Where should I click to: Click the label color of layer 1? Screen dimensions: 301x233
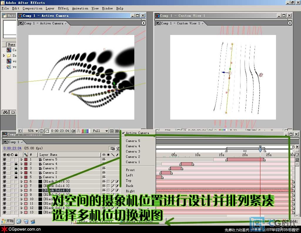tap(26, 159)
